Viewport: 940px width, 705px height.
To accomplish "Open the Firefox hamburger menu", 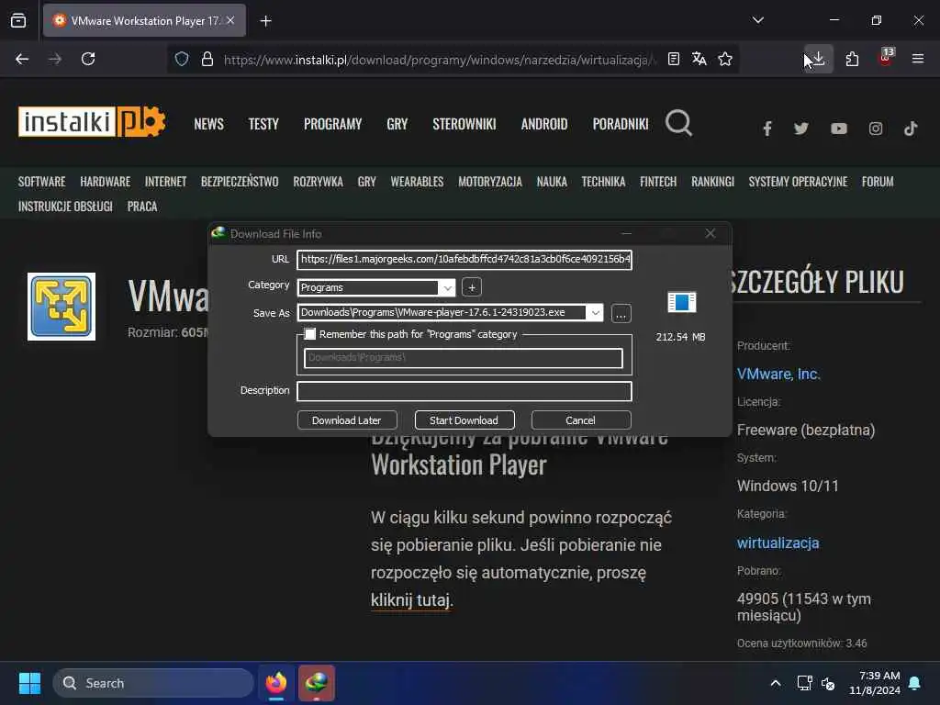I will [917, 59].
